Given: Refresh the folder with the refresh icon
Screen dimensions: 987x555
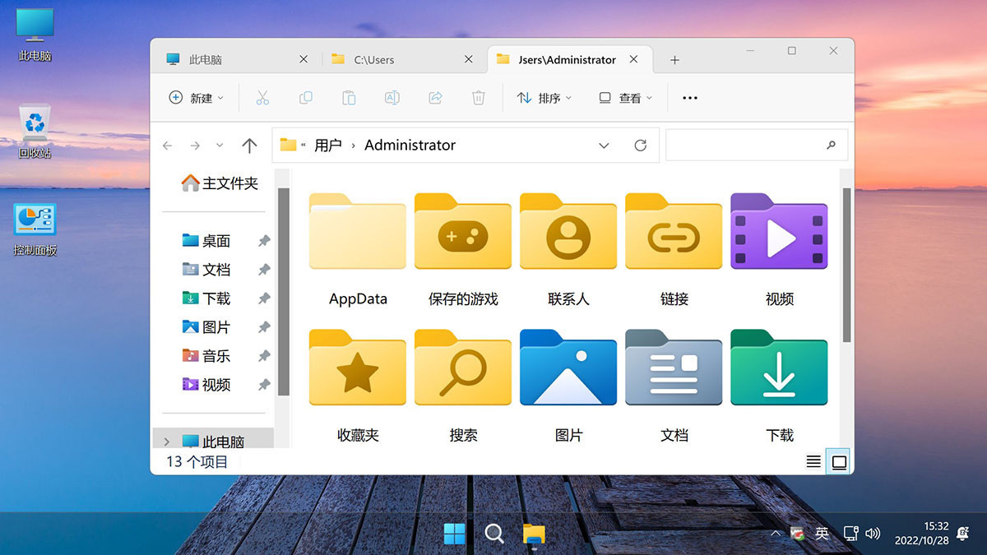Looking at the screenshot, I should coord(641,145).
